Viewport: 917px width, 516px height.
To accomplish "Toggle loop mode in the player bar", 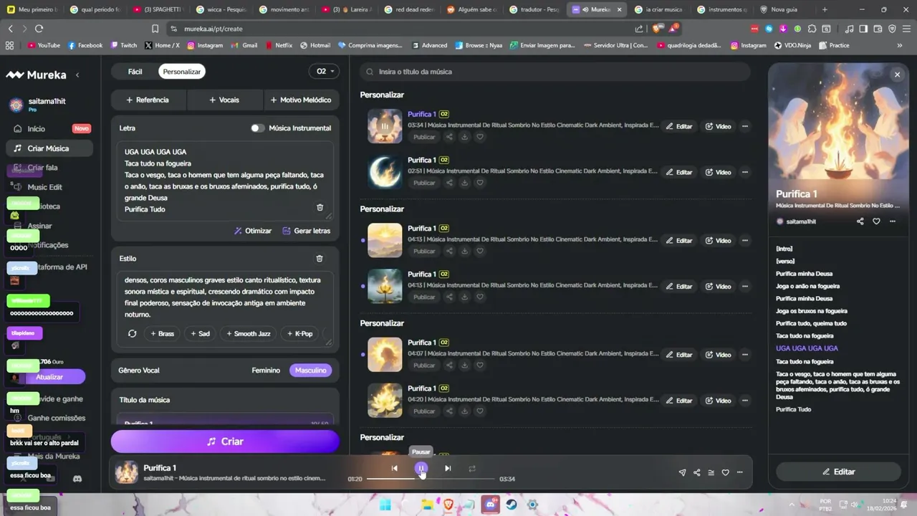I will coord(472,469).
